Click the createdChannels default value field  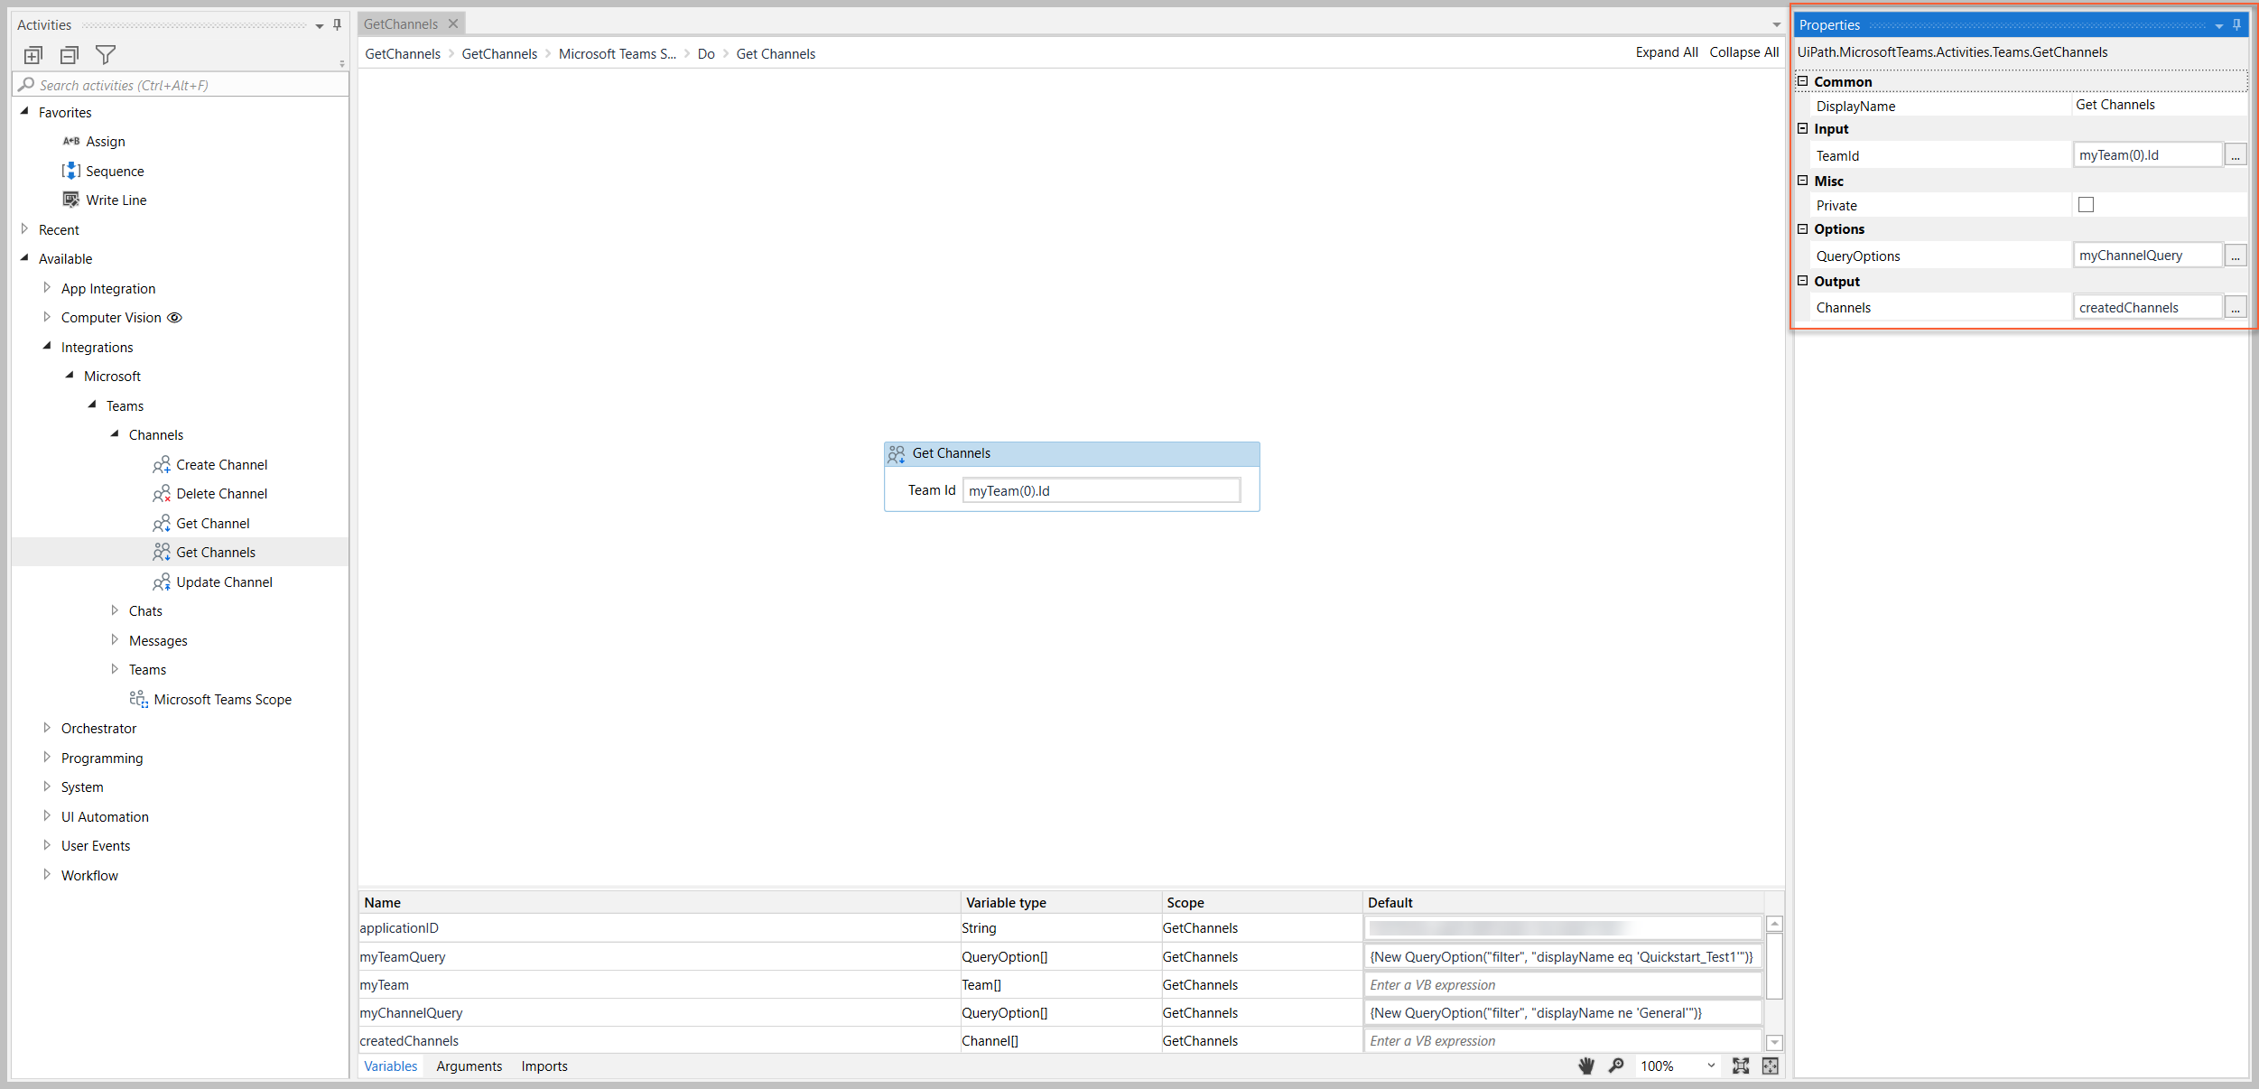1563,1041
